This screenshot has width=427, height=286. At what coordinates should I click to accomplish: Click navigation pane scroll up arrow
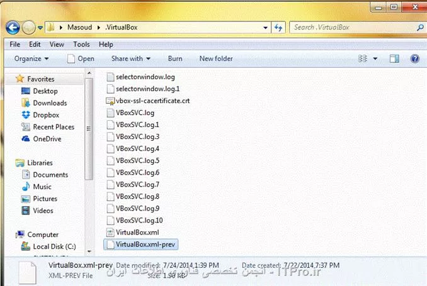89,73
